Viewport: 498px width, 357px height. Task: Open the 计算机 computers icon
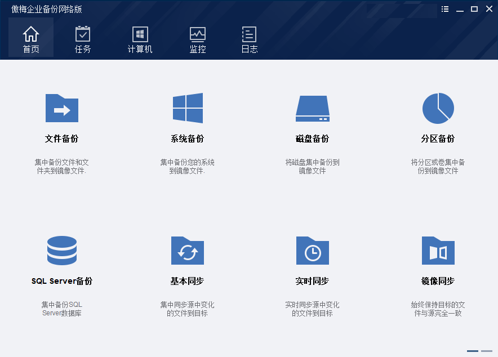click(140, 34)
